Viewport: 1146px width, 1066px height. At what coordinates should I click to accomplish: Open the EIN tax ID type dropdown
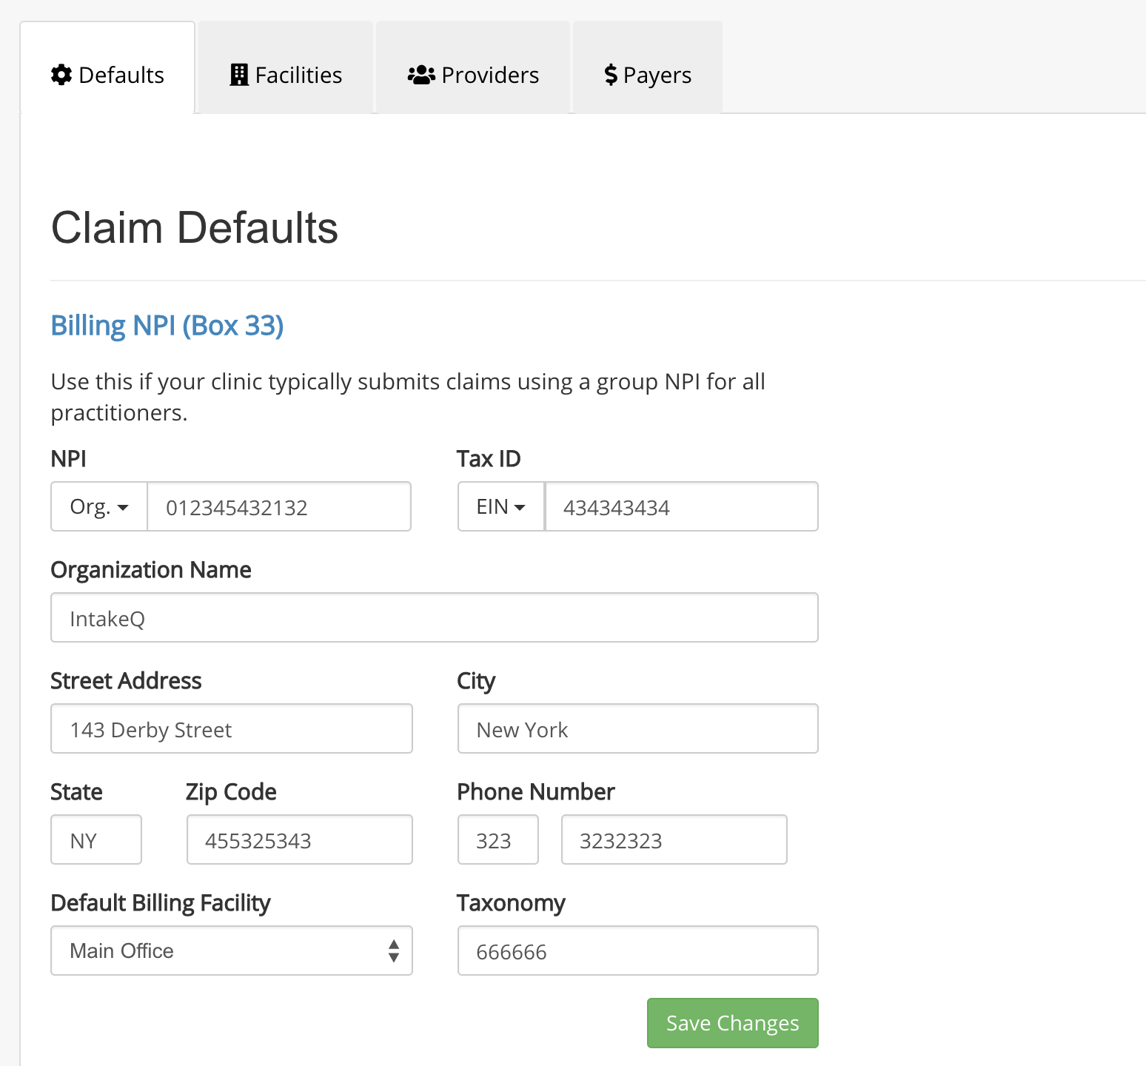pos(501,507)
